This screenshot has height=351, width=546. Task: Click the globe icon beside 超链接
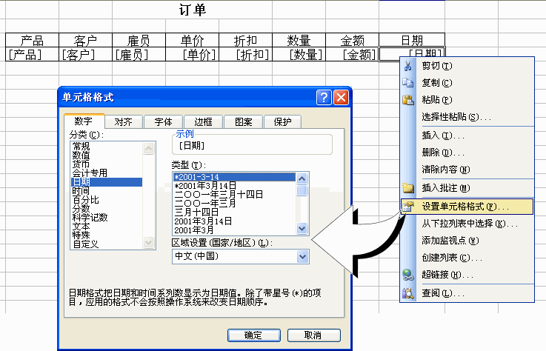407,275
